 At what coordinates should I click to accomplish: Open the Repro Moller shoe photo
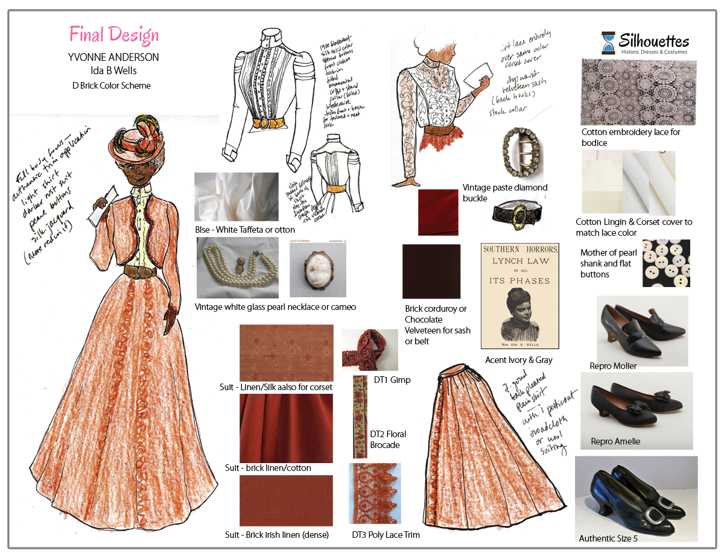pos(642,330)
